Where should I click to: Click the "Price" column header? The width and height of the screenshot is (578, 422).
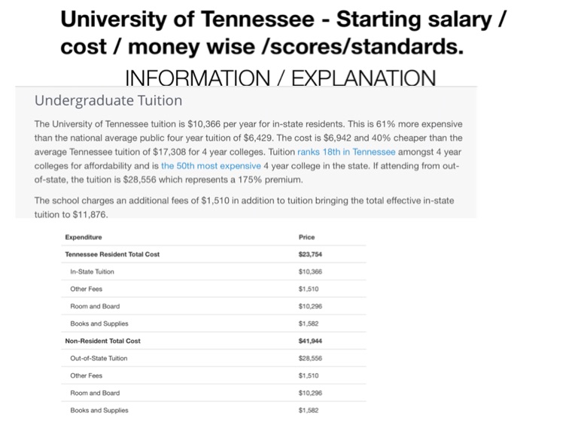point(306,237)
